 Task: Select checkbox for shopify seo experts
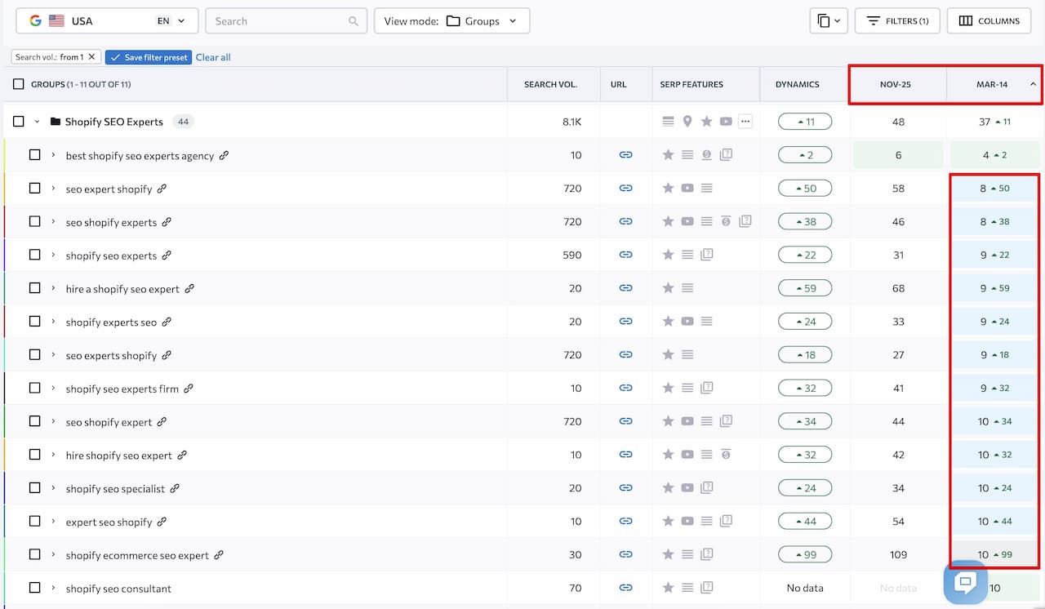point(34,255)
